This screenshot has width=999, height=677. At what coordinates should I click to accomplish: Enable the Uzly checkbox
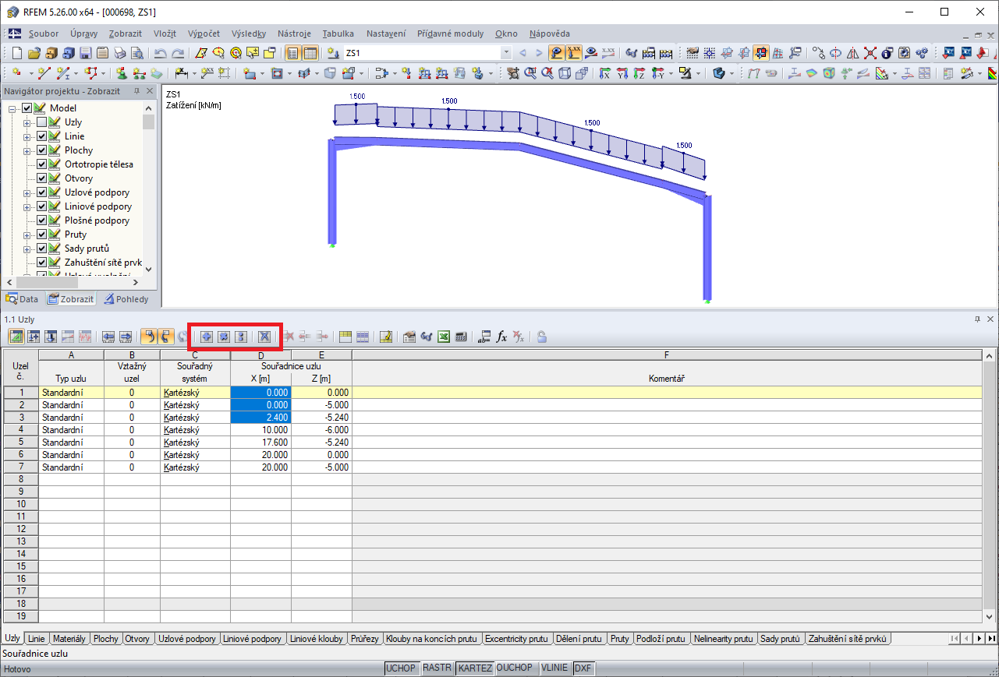[42, 122]
